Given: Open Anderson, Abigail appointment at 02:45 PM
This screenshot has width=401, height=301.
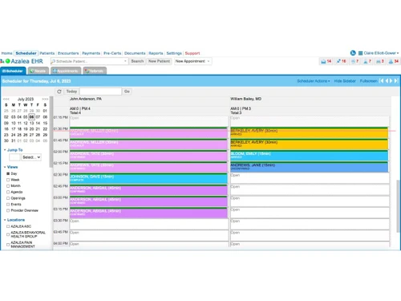Looking at the screenshot, I should (x=148, y=189).
